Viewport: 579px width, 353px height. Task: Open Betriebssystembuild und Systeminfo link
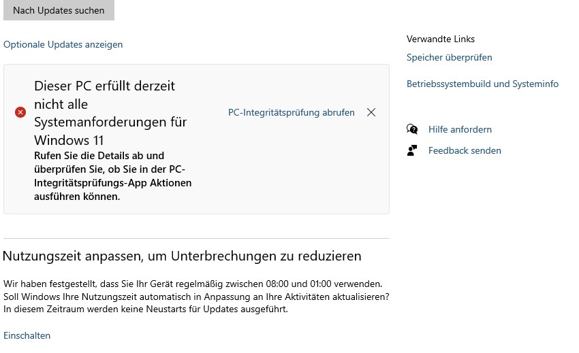(482, 84)
